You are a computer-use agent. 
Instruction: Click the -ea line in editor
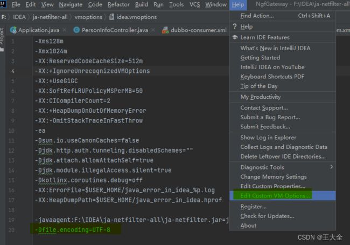point(40,131)
